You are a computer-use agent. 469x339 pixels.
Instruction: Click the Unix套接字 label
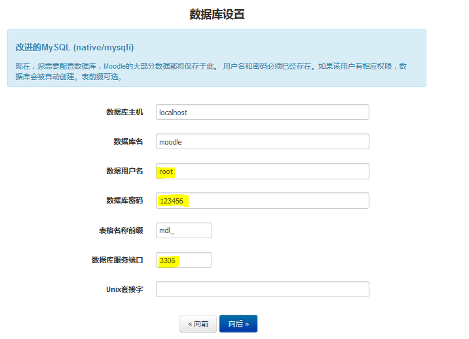point(124,289)
